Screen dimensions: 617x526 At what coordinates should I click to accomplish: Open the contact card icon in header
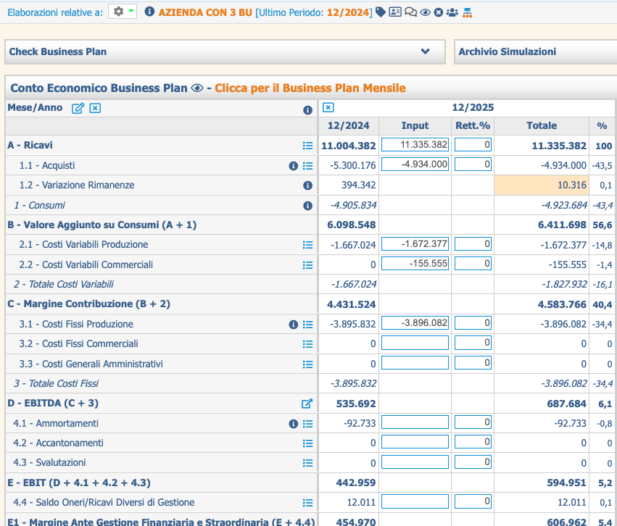[x=395, y=12]
